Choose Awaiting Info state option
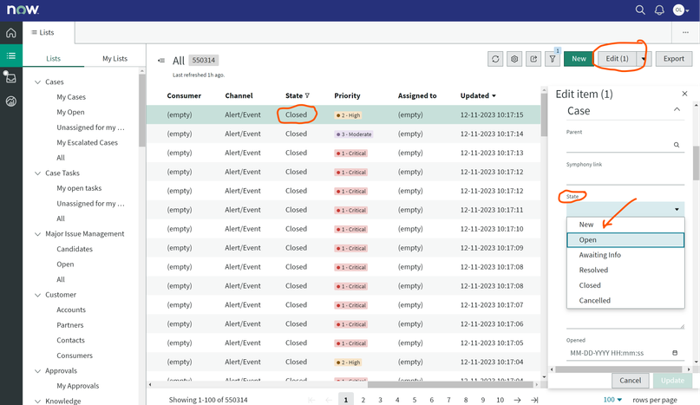 pyautogui.click(x=625, y=255)
